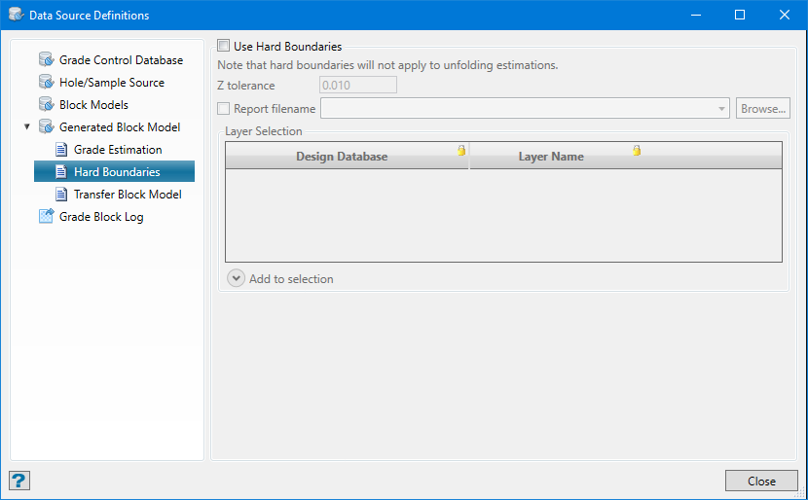Image resolution: width=808 pixels, height=500 pixels.
Task: Enable the Use Hard Boundaries checkbox
Action: 224,46
